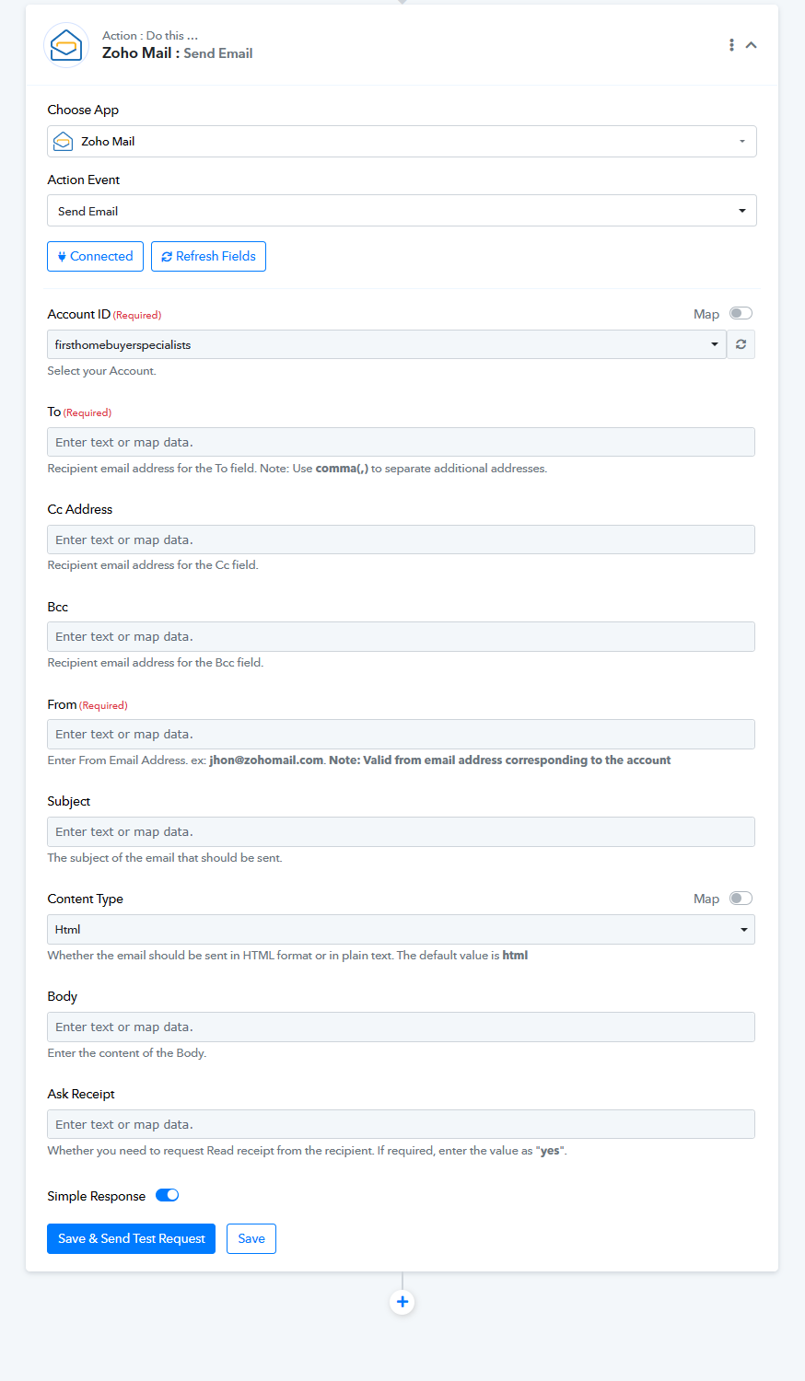Toggle the Map switch for Content Type
805x1381 pixels.
pos(741,899)
